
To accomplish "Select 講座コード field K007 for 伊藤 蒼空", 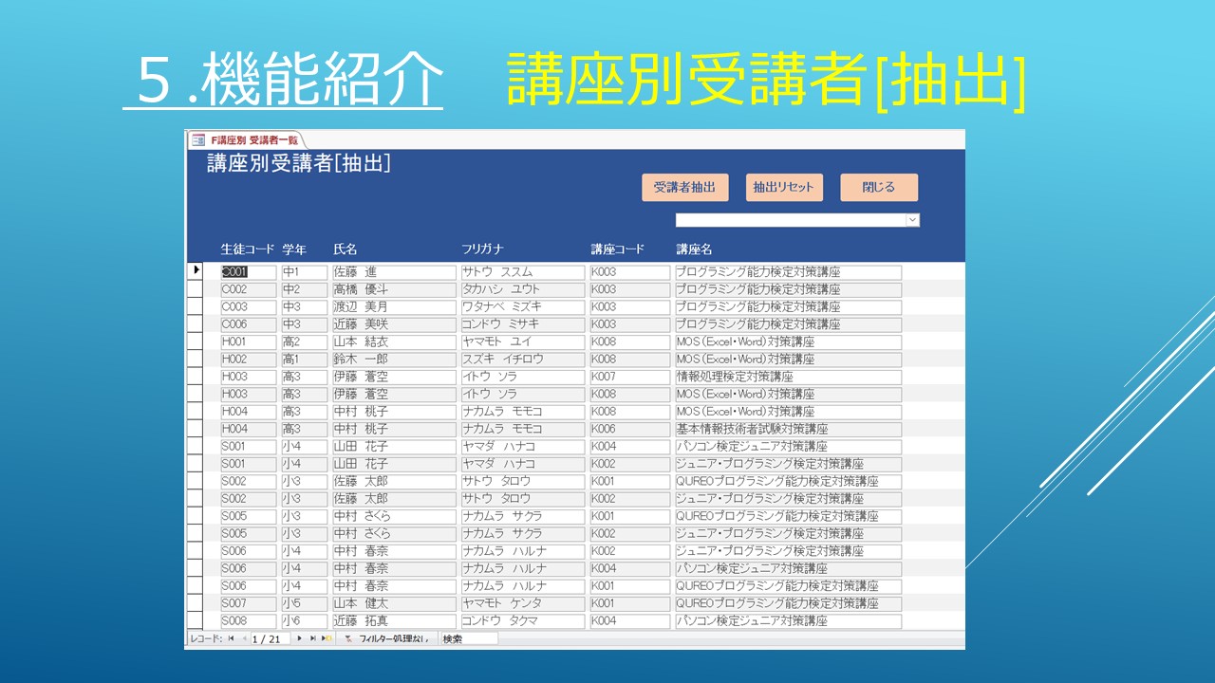I will point(629,377).
